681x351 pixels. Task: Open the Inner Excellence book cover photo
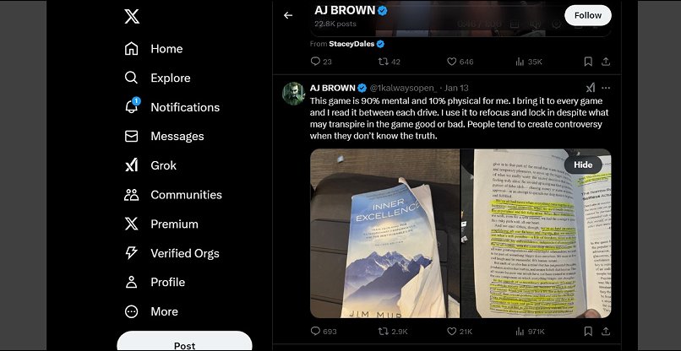pos(384,234)
